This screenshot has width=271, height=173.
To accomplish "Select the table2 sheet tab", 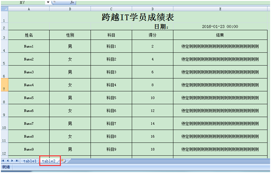I will coord(49,161).
